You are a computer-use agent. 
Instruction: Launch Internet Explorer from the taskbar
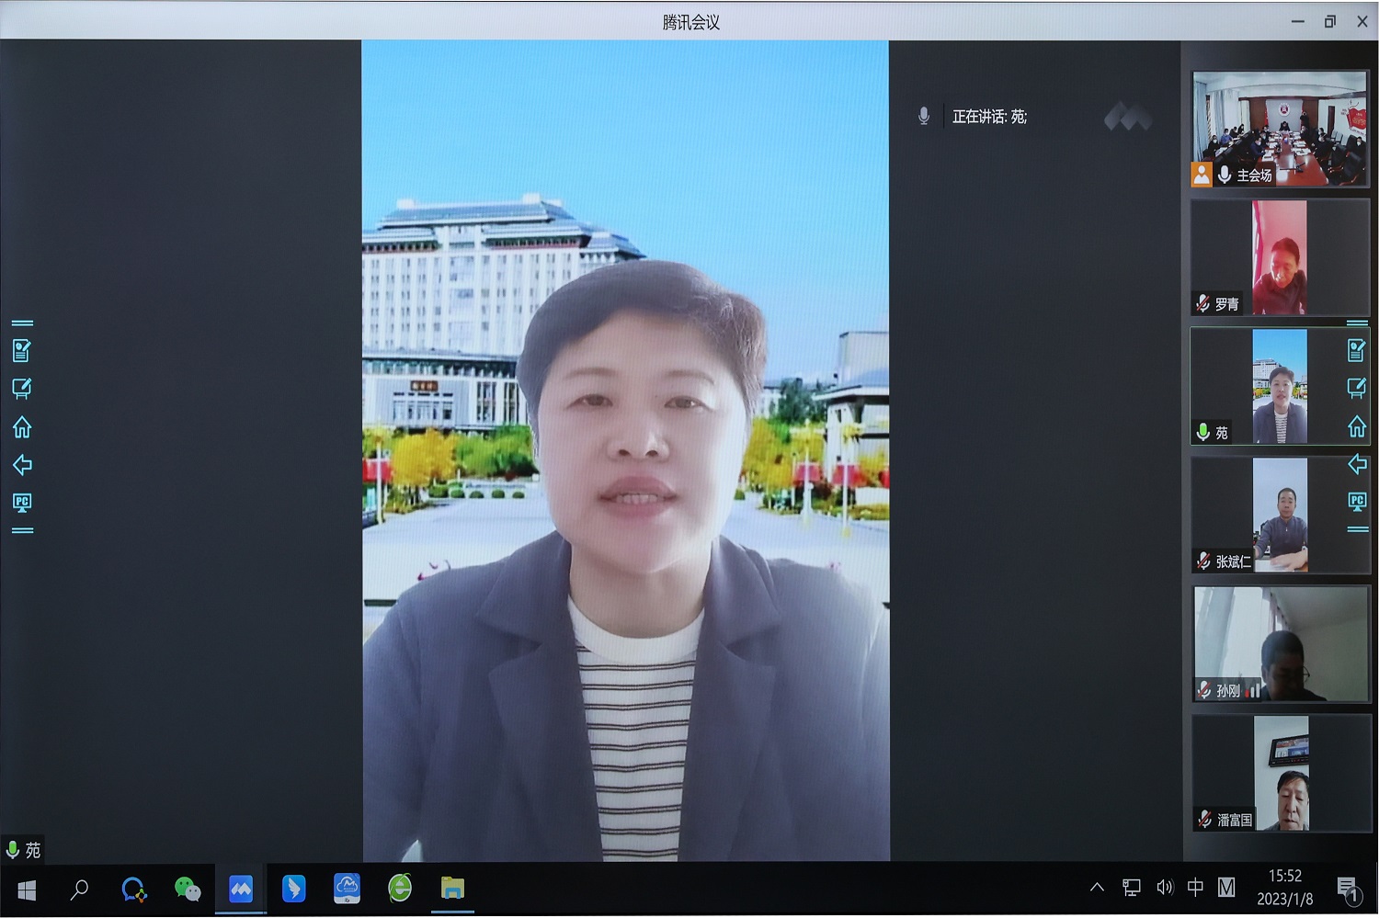(x=400, y=889)
